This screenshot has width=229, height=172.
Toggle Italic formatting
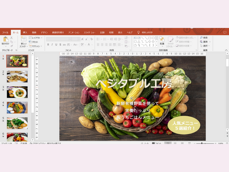point(52,44)
